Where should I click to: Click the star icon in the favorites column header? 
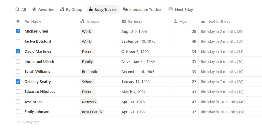tap(18, 21)
